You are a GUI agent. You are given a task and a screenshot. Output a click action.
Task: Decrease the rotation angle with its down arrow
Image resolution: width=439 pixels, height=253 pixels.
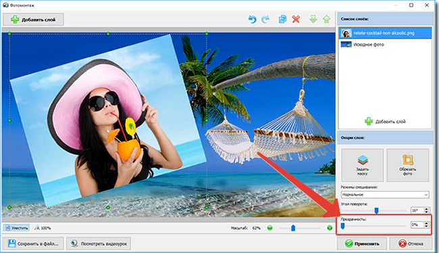coord(426,213)
